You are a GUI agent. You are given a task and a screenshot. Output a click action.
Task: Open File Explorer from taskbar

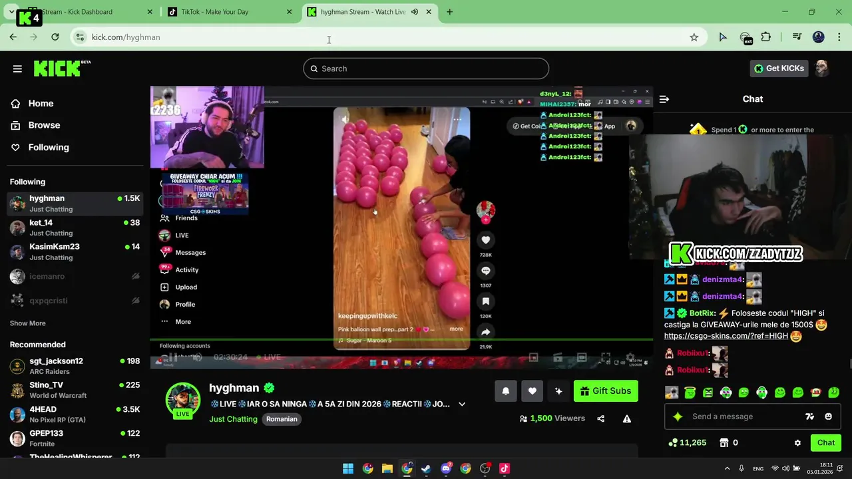pos(387,468)
